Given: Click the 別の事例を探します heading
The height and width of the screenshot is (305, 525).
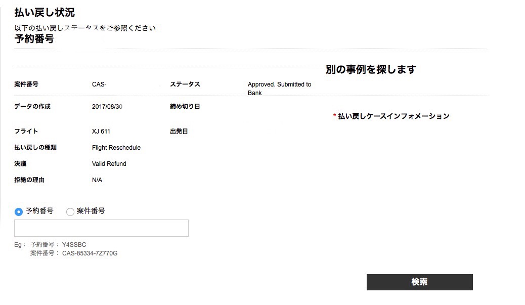Looking at the screenshot, I should (x=371, y=70).
